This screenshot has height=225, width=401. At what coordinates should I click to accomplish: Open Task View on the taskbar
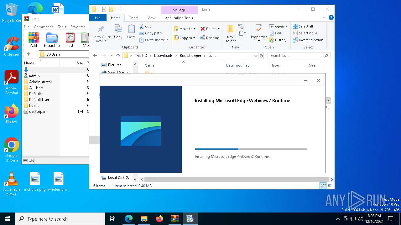click(x=113, y=219)
